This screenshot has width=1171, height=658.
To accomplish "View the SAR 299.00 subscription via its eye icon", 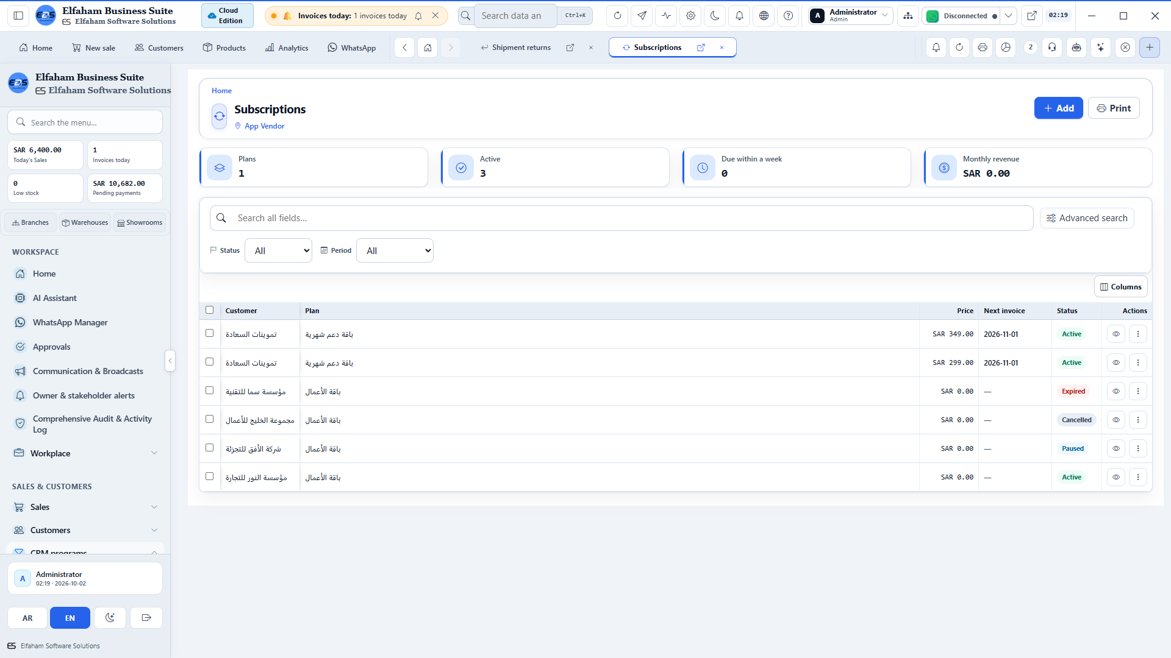I will coord(1115,363).
